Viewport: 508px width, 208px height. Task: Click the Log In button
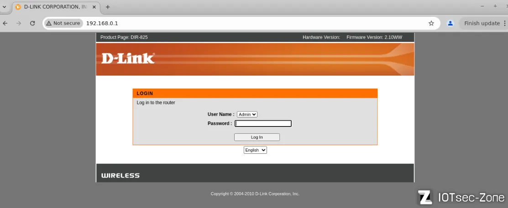(x=257, y=137)
